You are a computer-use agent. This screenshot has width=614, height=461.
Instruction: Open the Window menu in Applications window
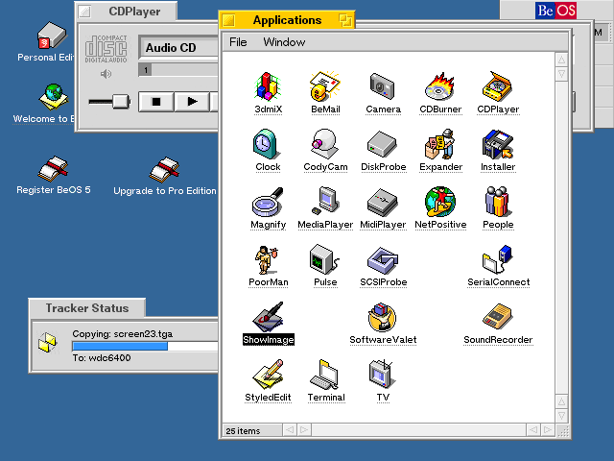pos(284,42)
